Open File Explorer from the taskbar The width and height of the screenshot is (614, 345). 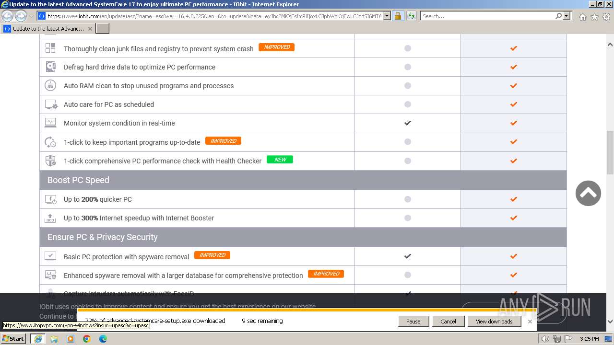click(x=54, y=339)
